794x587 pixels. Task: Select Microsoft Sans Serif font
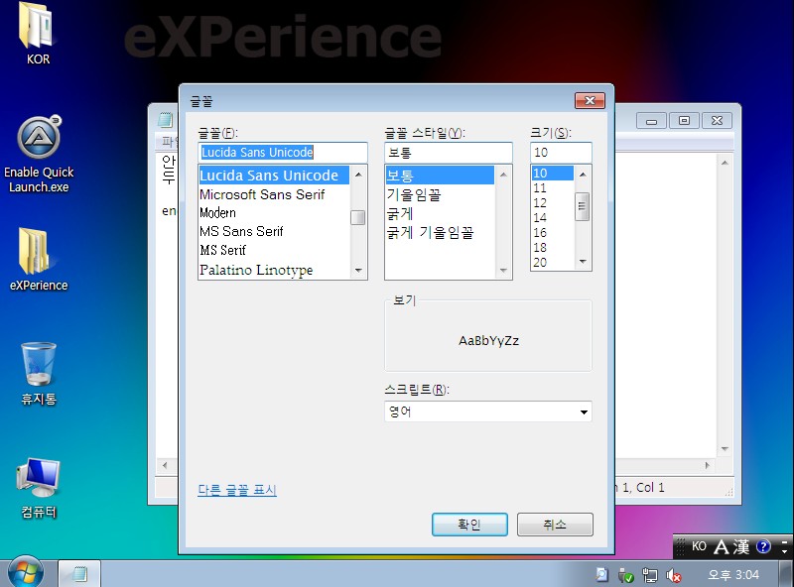click(274, 194)
